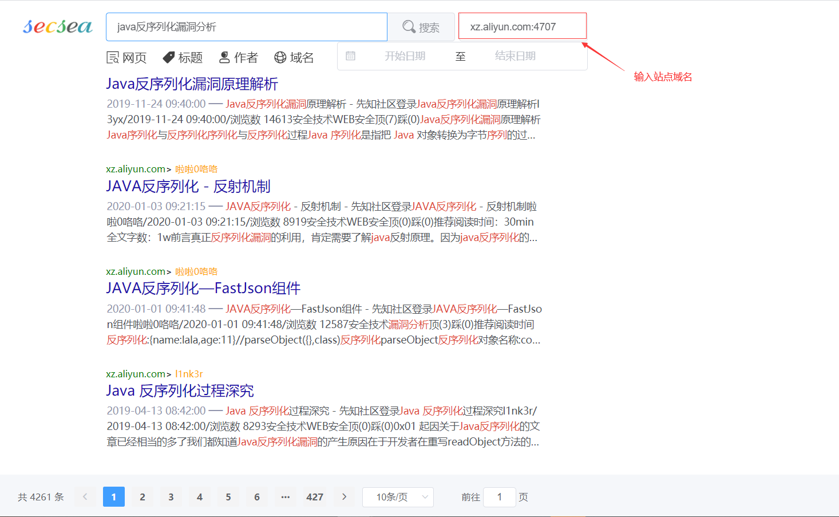Click the webpage icon beside 网页
This screenshot has width=839, height=517.
(113, 57)
